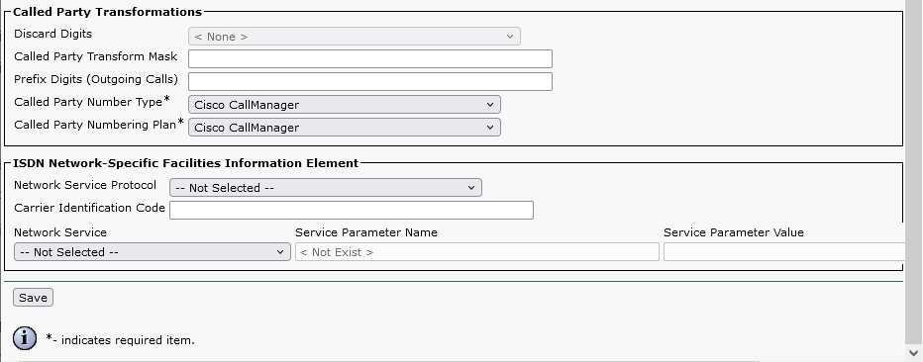The width and height of the screenshot is (923, 362).
Task: Click the Network Service Protocol label
Action: point(85,185)
